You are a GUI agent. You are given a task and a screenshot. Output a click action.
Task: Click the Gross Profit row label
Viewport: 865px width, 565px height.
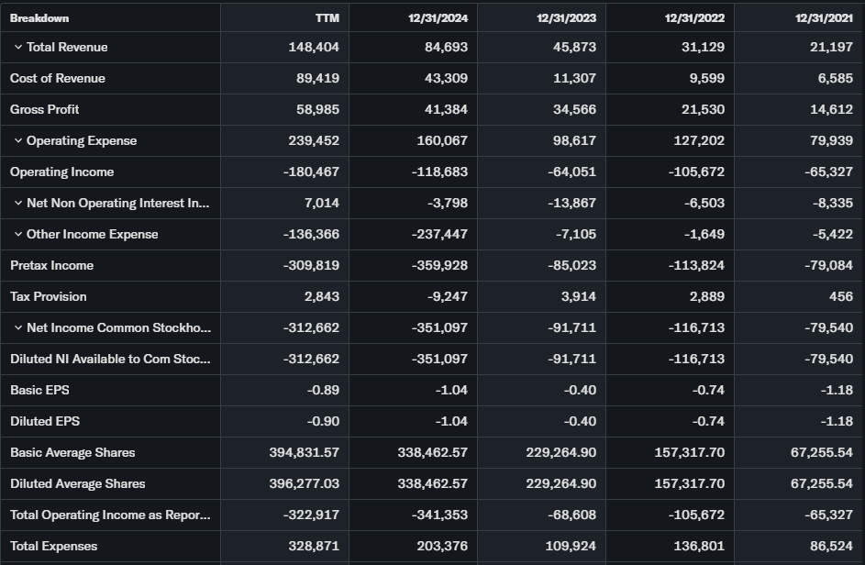click(45, 109)
